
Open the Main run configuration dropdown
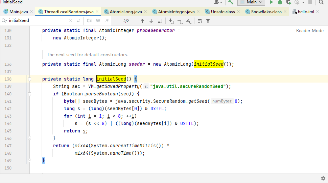pyautogui.click(x=251, y=2)
